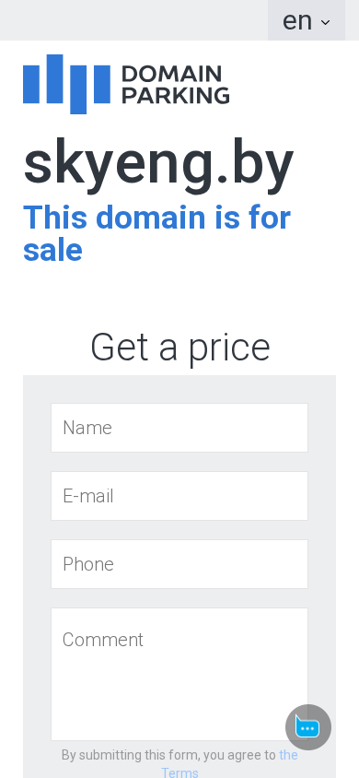Open the blue chat bubble widget

(x=307, y=727)
